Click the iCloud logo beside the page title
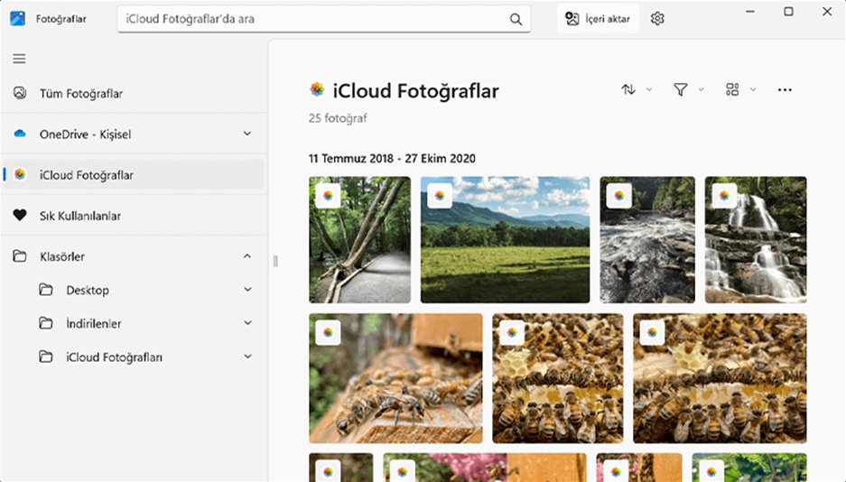This screenshot has width=846, height=482. [317, 89]
